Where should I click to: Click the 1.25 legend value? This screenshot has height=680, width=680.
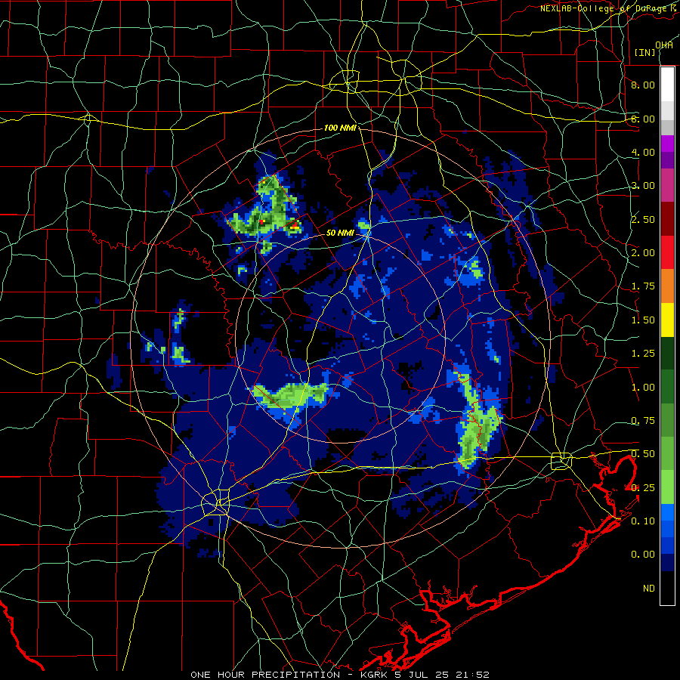click(x=643, y=354)
